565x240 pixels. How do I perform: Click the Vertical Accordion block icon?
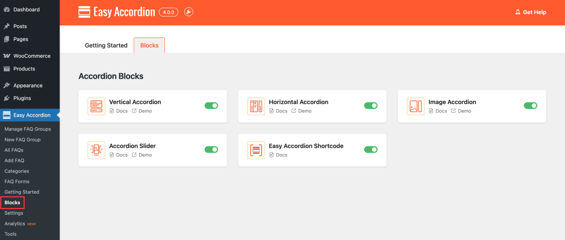pos(96,106)
